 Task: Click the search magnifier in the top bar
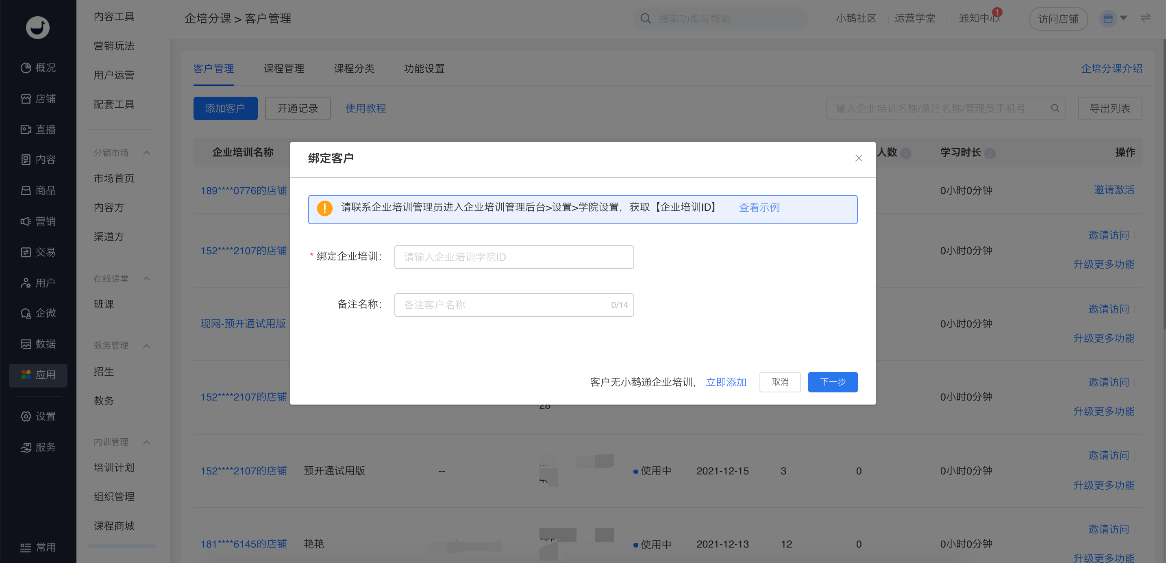pos(646,19)
